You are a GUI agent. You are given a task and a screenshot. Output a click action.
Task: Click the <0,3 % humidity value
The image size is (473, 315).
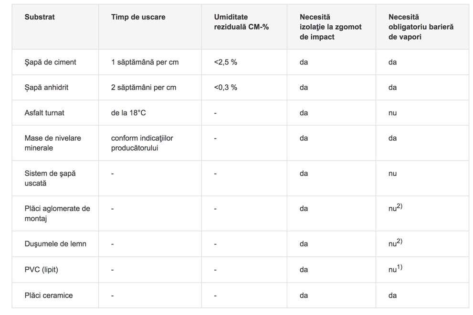(225, 88)
